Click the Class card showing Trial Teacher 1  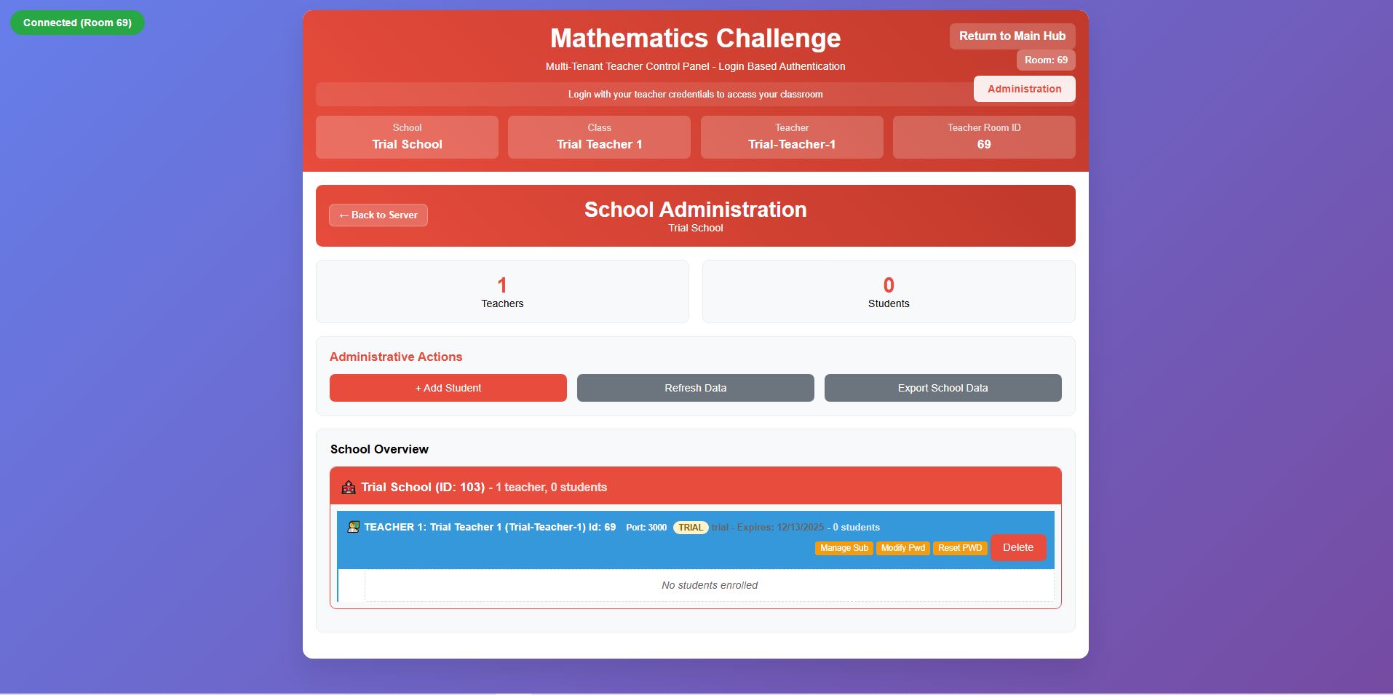pos(598,137)
